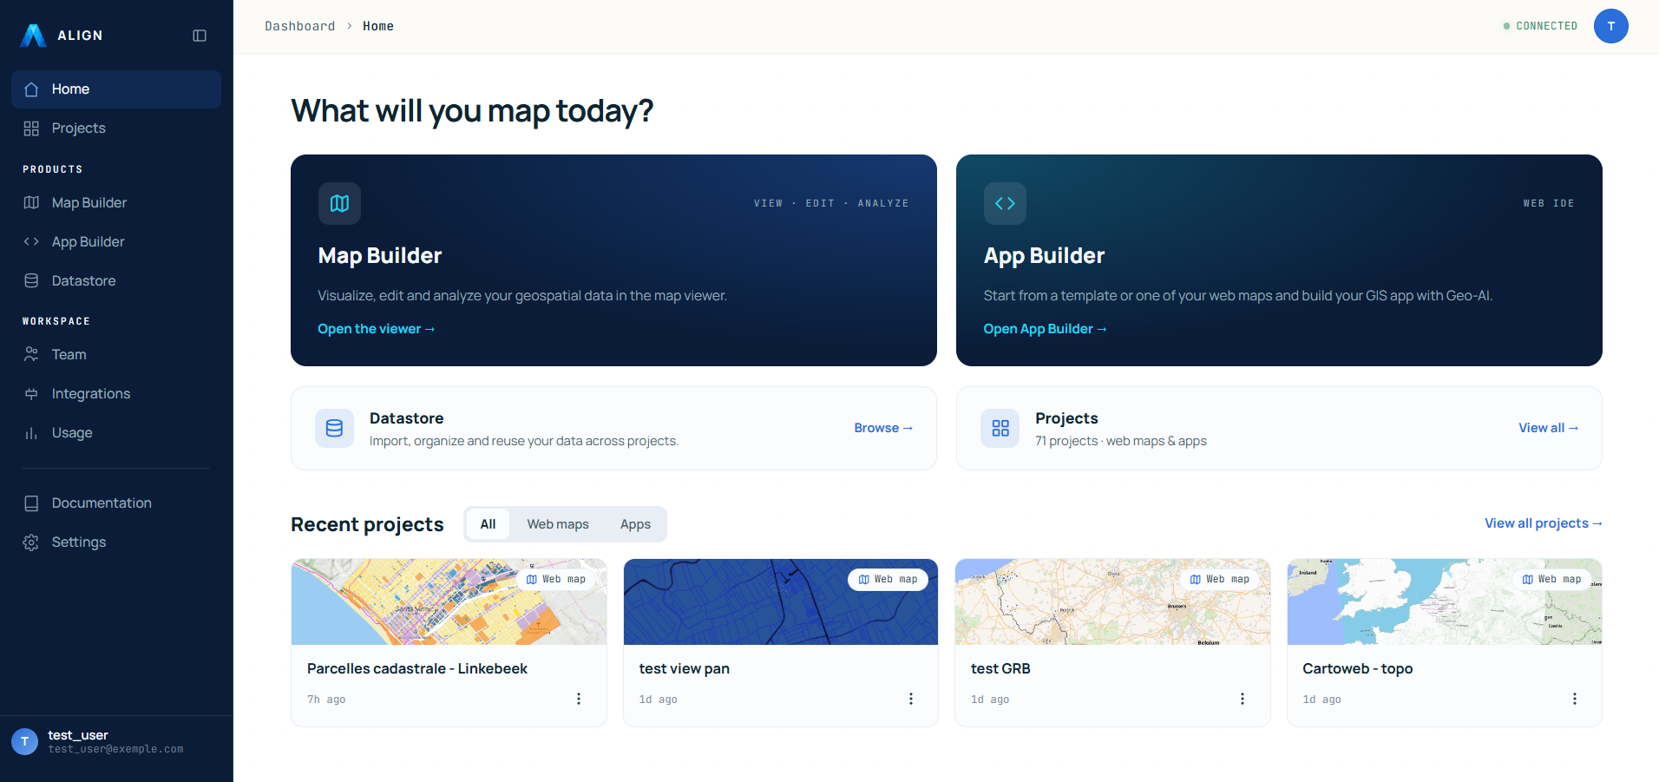This screenshot has width=1659, height=782.
Task: Click Web map badge on test GRB card
Action: pyautogui.click(x=1220, y=579)
